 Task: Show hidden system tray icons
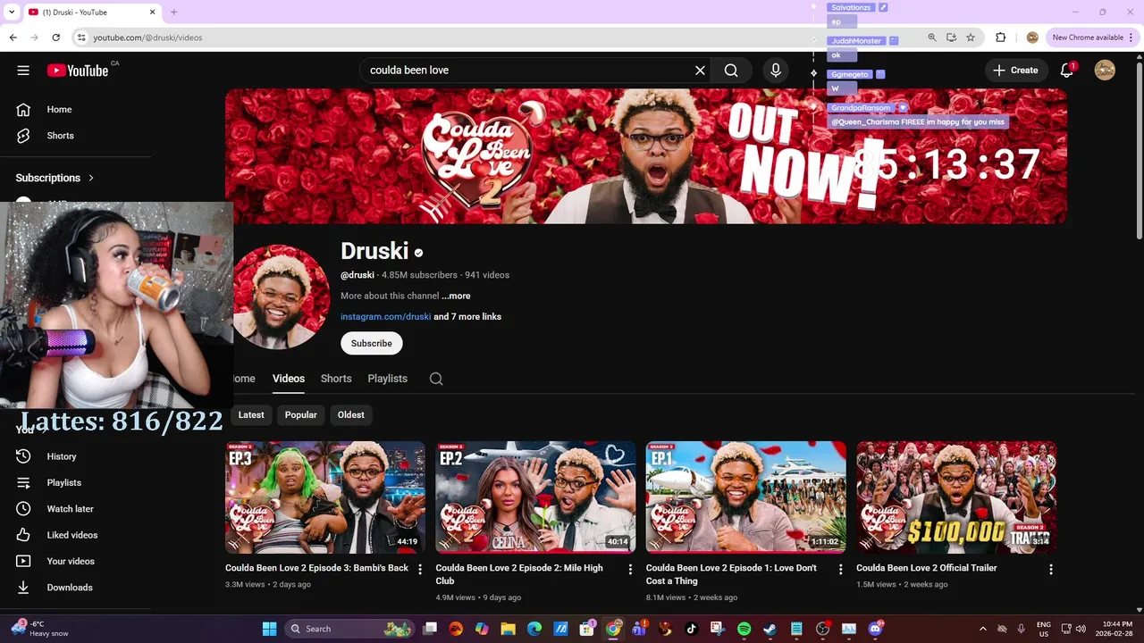point(983,629)
